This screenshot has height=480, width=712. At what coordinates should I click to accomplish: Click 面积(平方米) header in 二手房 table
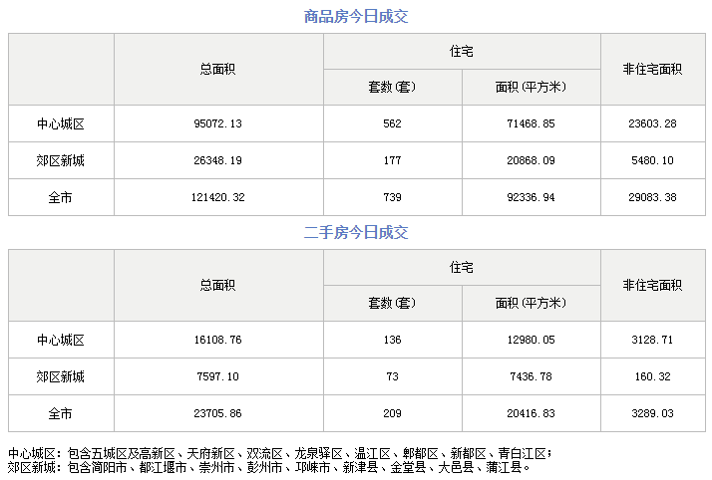[531, 303]
